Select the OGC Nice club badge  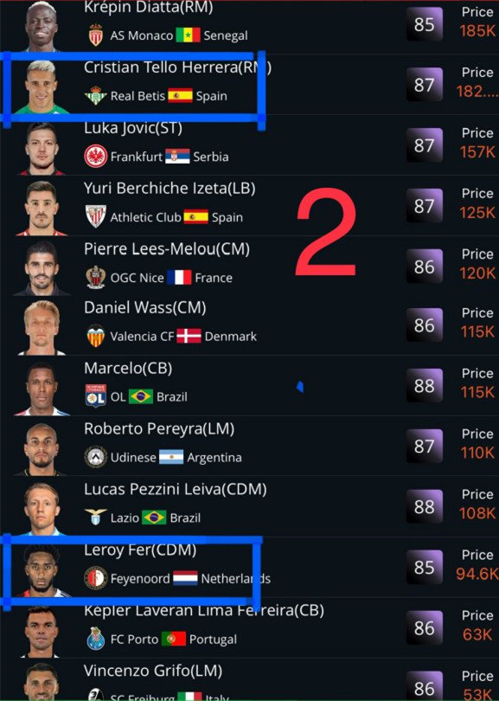[96, 277]
